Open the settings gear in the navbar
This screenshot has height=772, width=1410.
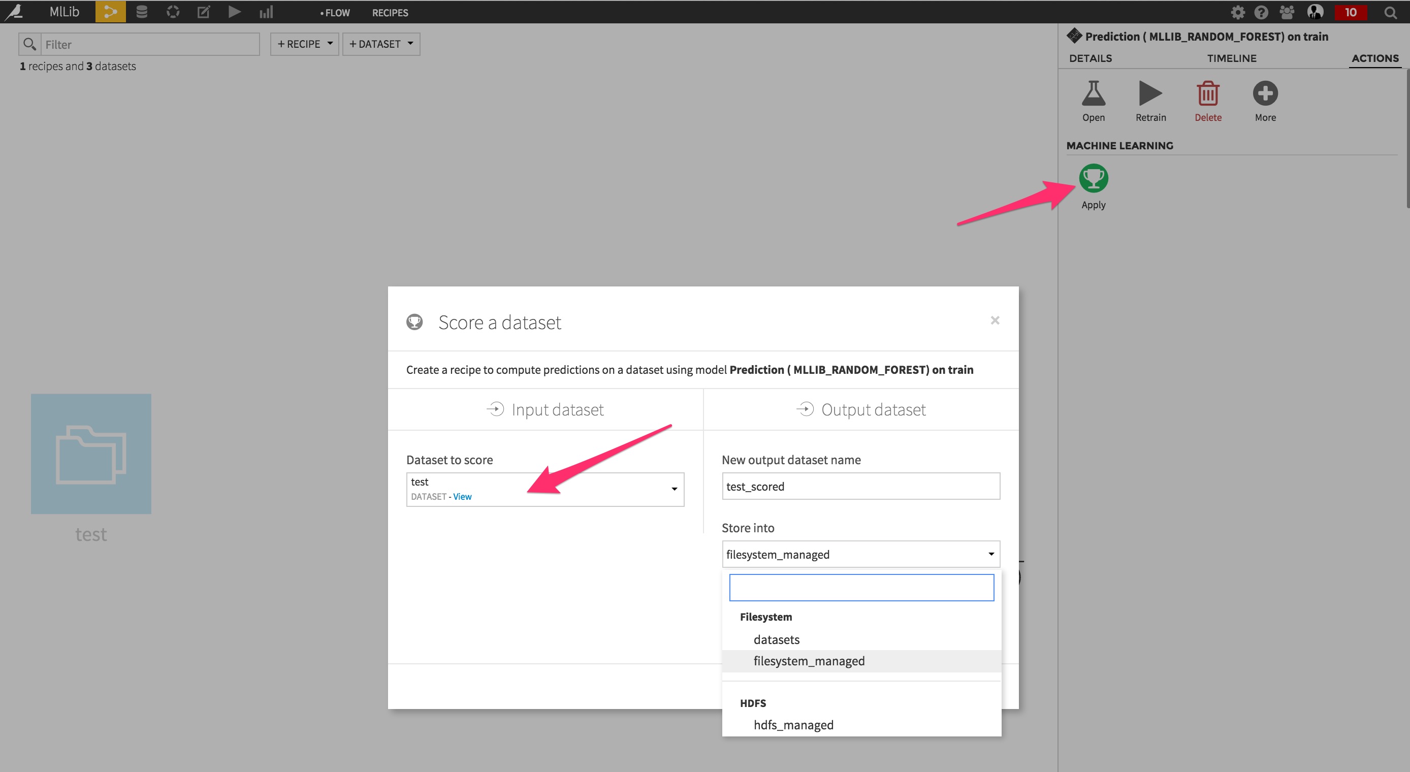tap(1238, 12)
